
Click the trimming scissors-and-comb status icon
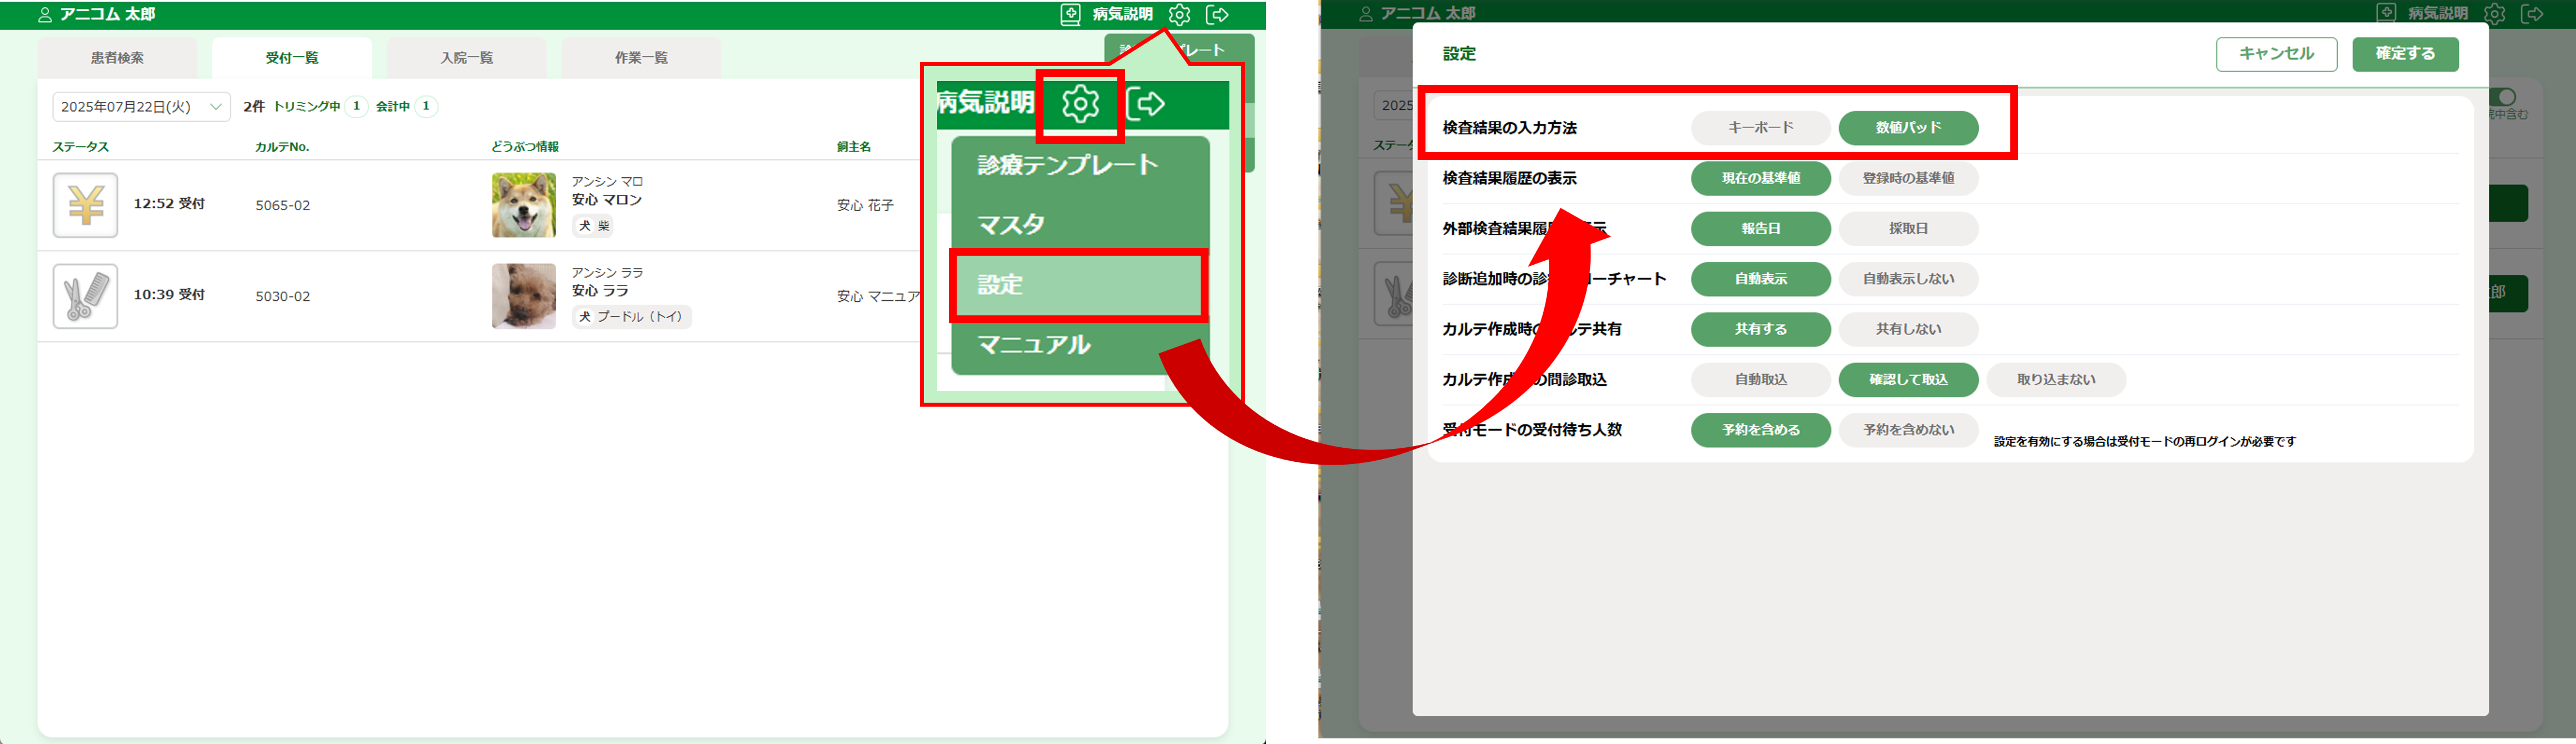(85, 296)
